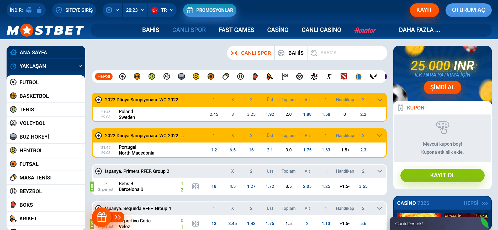This screenshot has width=498, height=230.
Task: Click the KAYIT register button
Action: (424, 10)
